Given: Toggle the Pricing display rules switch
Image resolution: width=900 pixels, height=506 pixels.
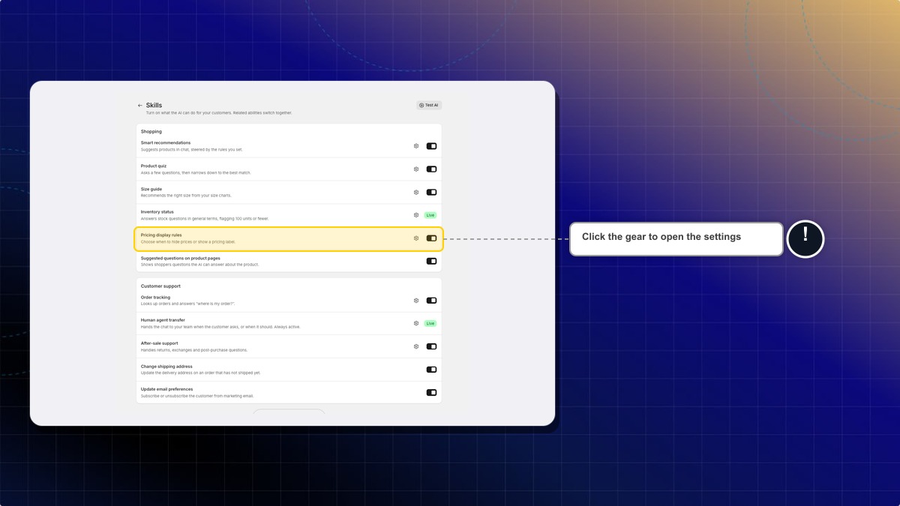Looking at the screenshot, I should click(431, 238).
